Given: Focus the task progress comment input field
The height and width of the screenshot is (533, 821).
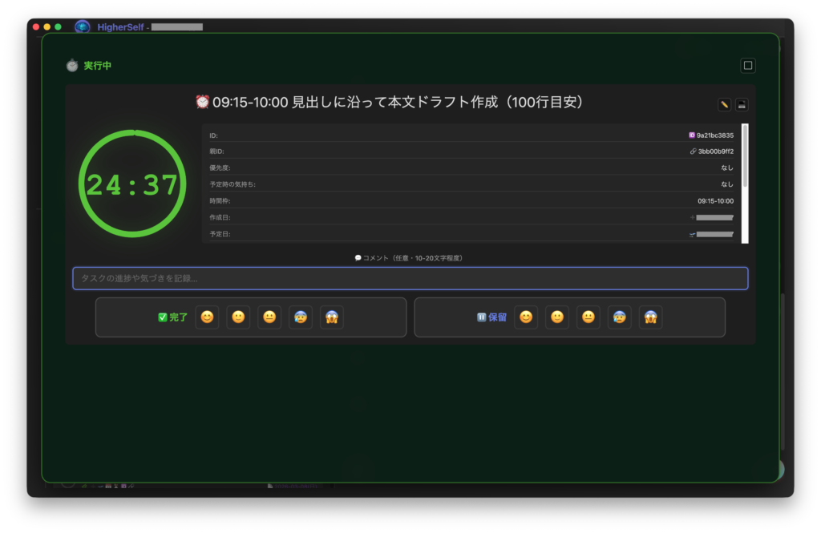Looking at the screenshot, I should pos(410,278).
